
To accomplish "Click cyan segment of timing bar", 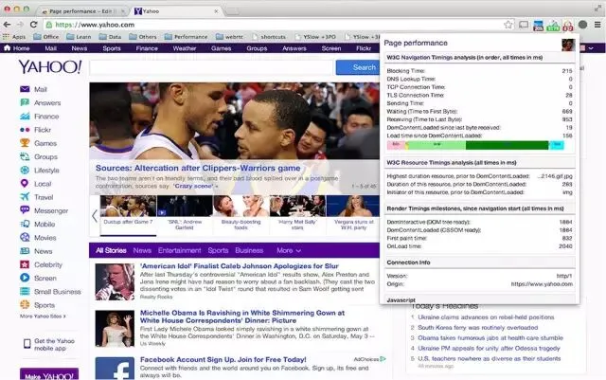I will click(x=557, y=146).
